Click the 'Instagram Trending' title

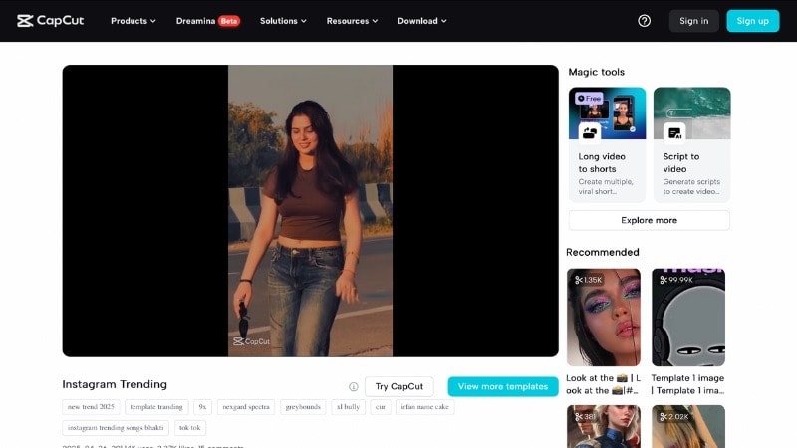115,384
